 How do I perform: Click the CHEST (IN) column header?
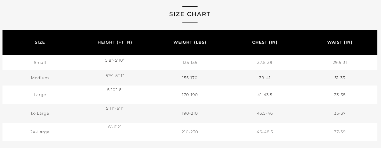265,42
